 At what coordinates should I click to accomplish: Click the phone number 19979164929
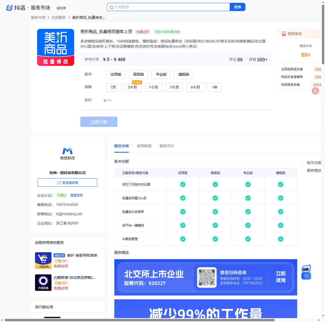[x=67, y=205]
